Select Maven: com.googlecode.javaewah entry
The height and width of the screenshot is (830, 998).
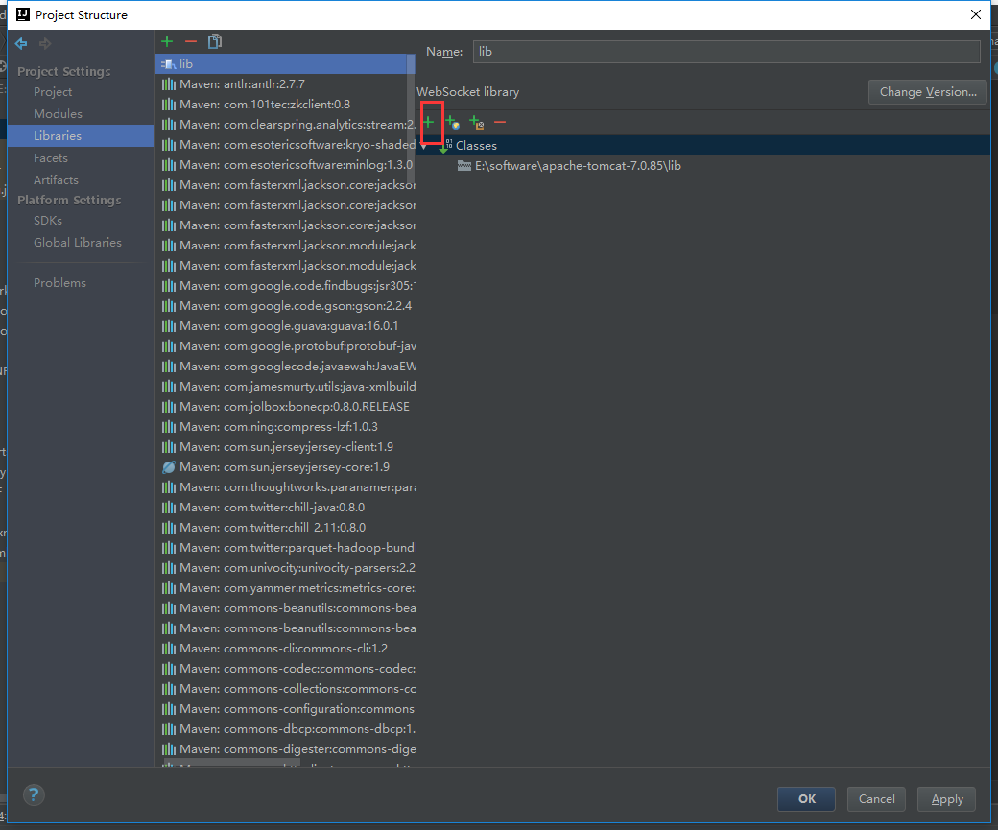[286, 367]
